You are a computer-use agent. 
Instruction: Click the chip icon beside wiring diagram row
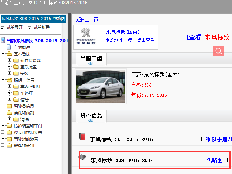(x=82, y=157)
